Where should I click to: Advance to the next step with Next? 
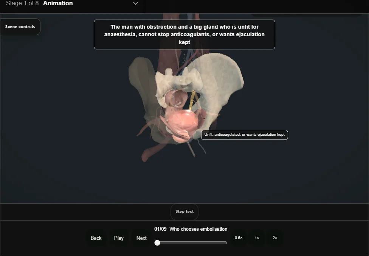click(141, 238)
